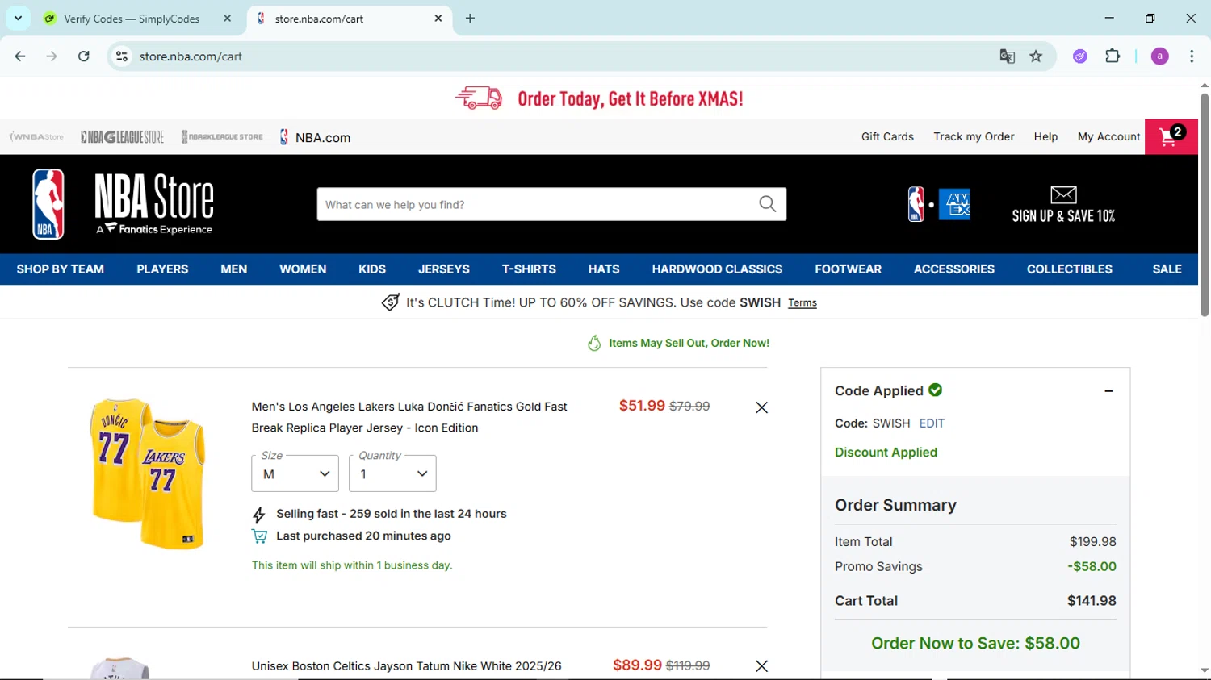Click the promo tag icon beside CLUTCH Time
1211x680 pixels.
[390, 302]
